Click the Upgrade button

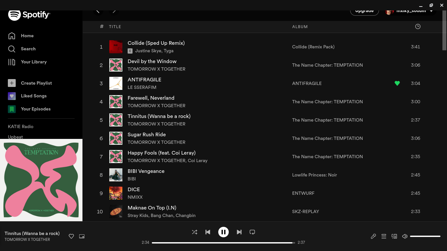tap(365, 11)
